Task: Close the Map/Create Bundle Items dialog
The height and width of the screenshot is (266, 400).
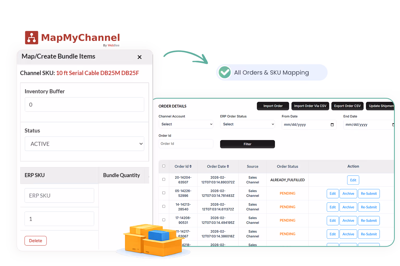Action: [139, 57]
